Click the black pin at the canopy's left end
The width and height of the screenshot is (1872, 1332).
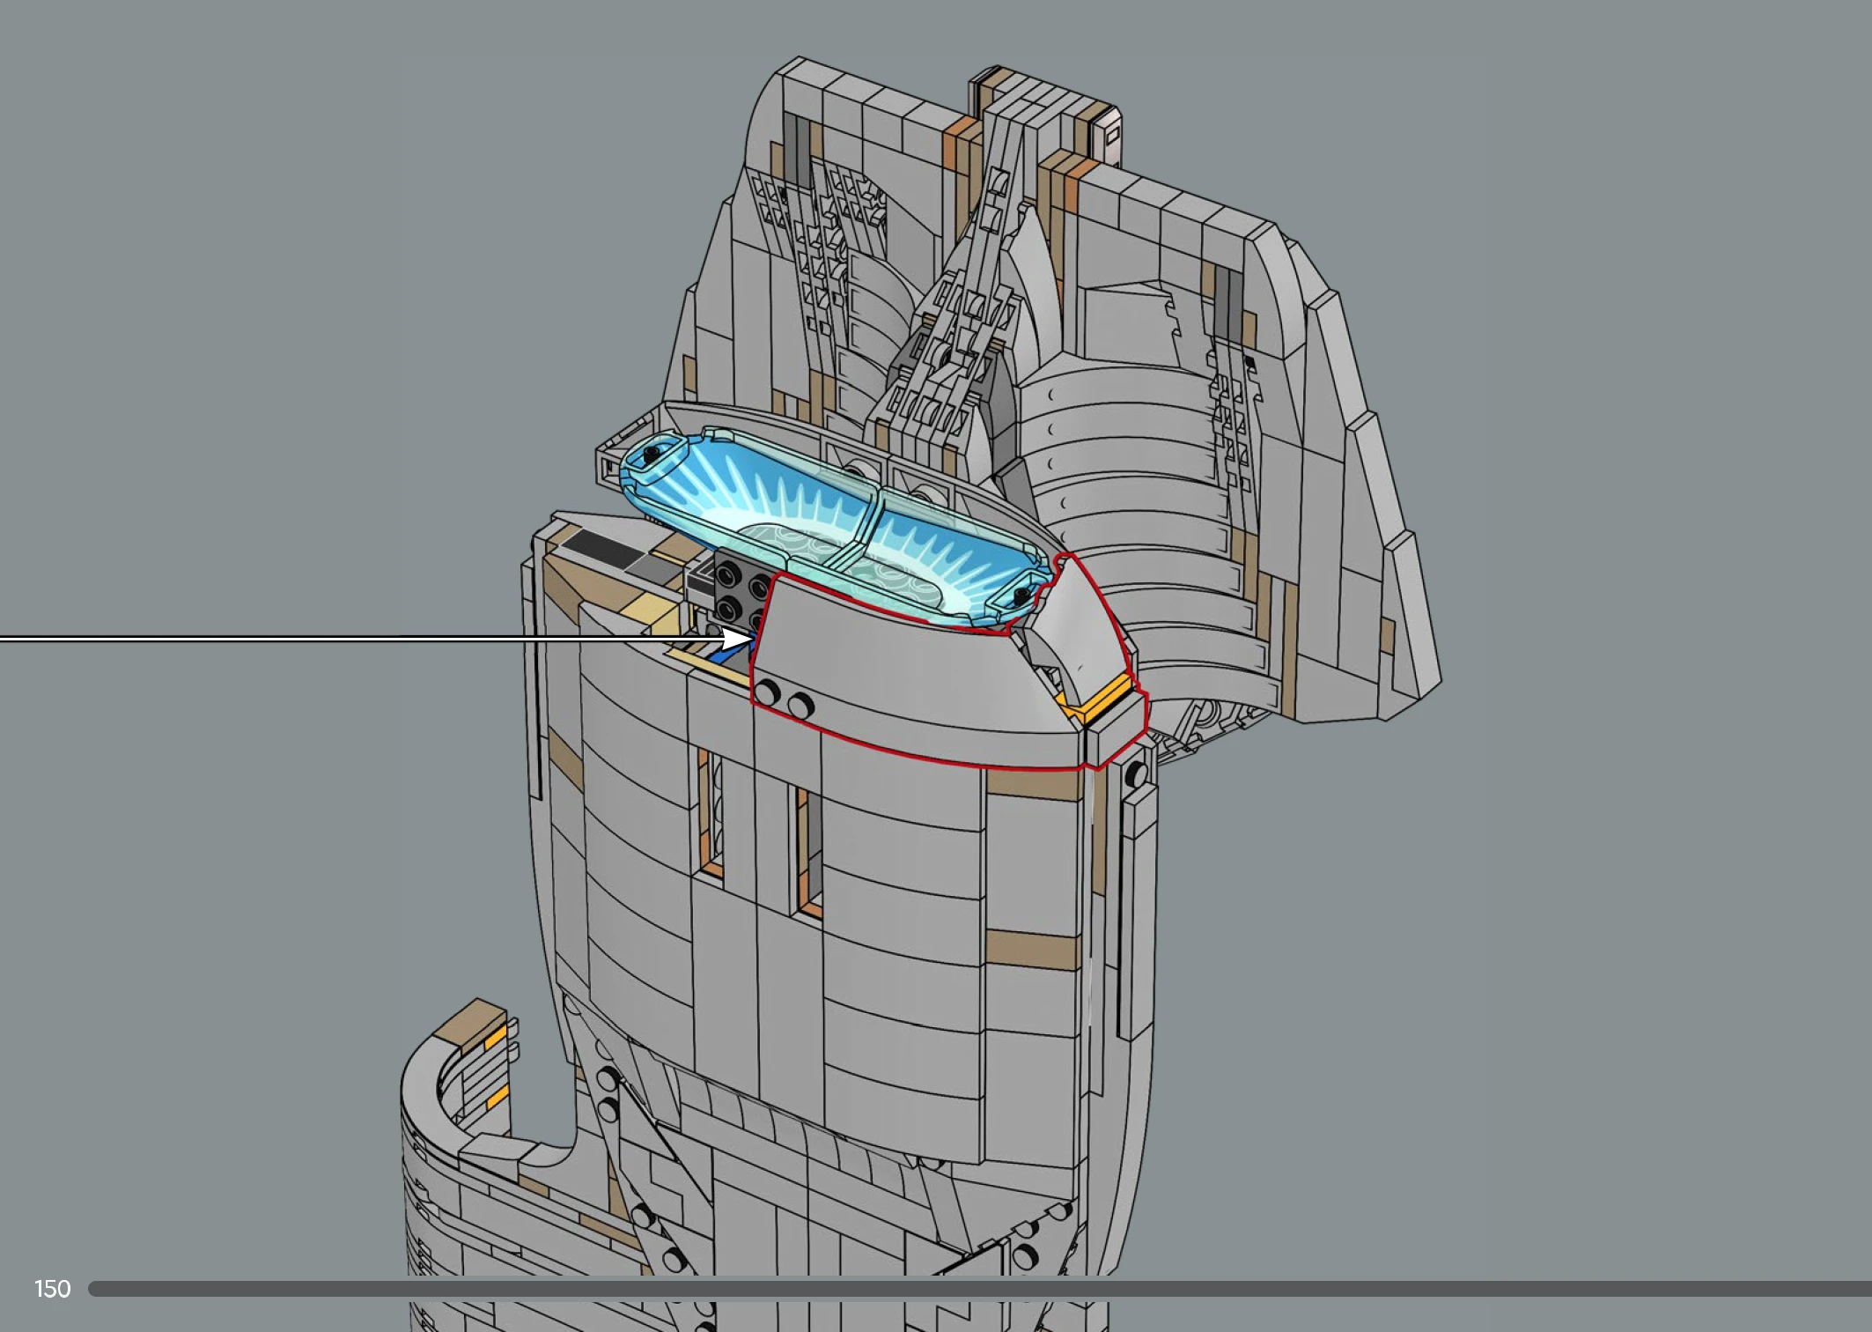click(652, 455)
